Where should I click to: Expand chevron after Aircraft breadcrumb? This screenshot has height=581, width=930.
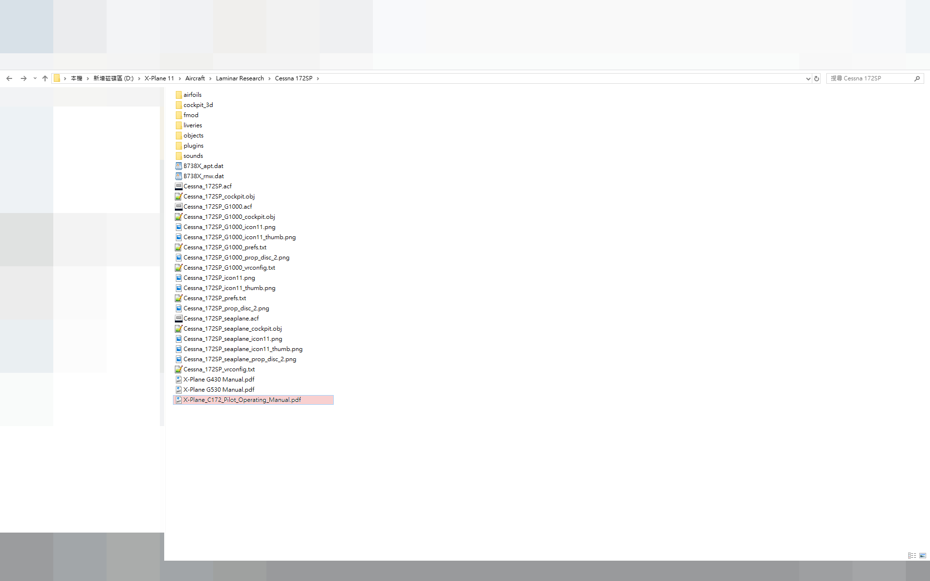tap(210, 78)
